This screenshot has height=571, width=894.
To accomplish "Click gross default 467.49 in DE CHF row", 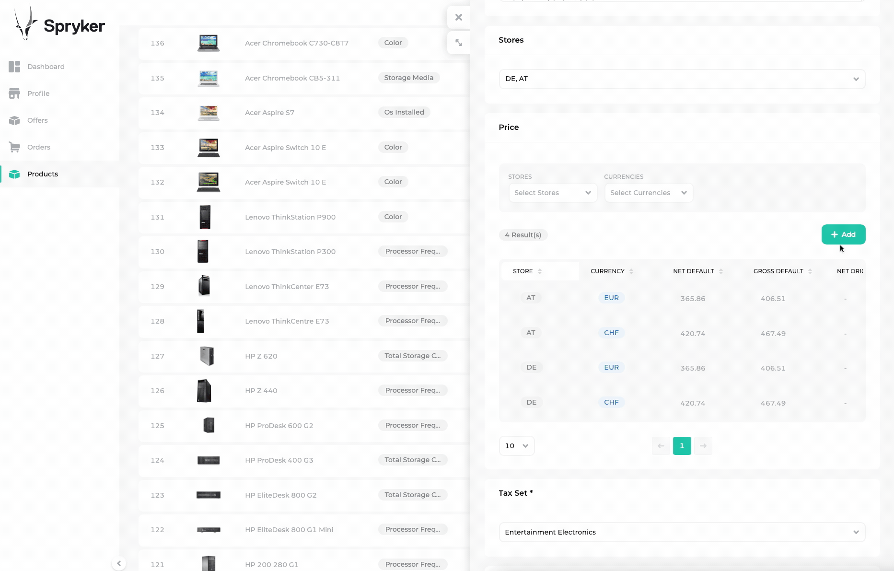I will point(773,403).
